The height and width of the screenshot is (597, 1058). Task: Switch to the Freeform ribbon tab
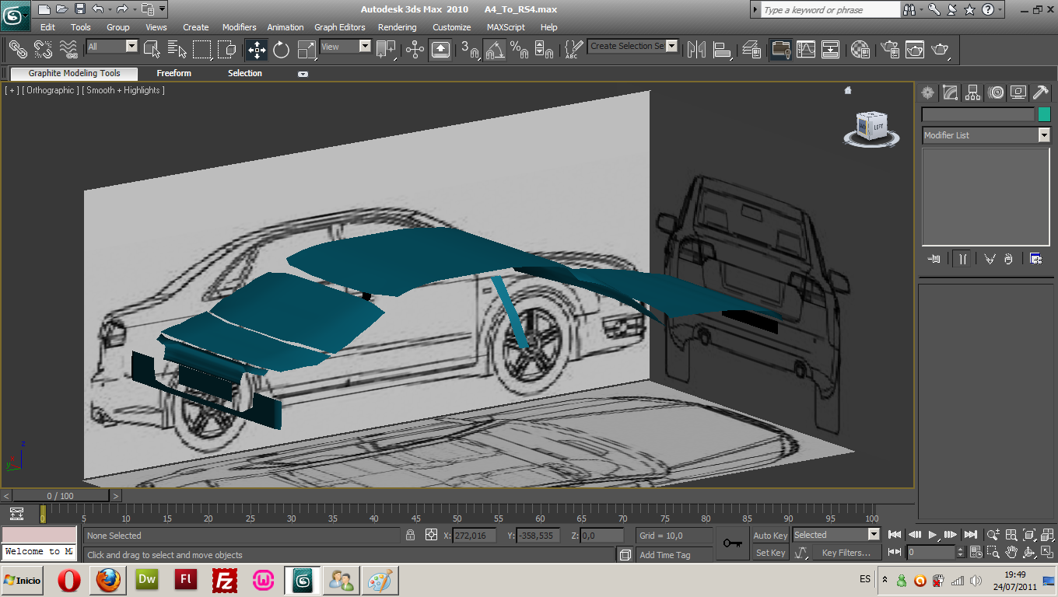click(173, 73)
